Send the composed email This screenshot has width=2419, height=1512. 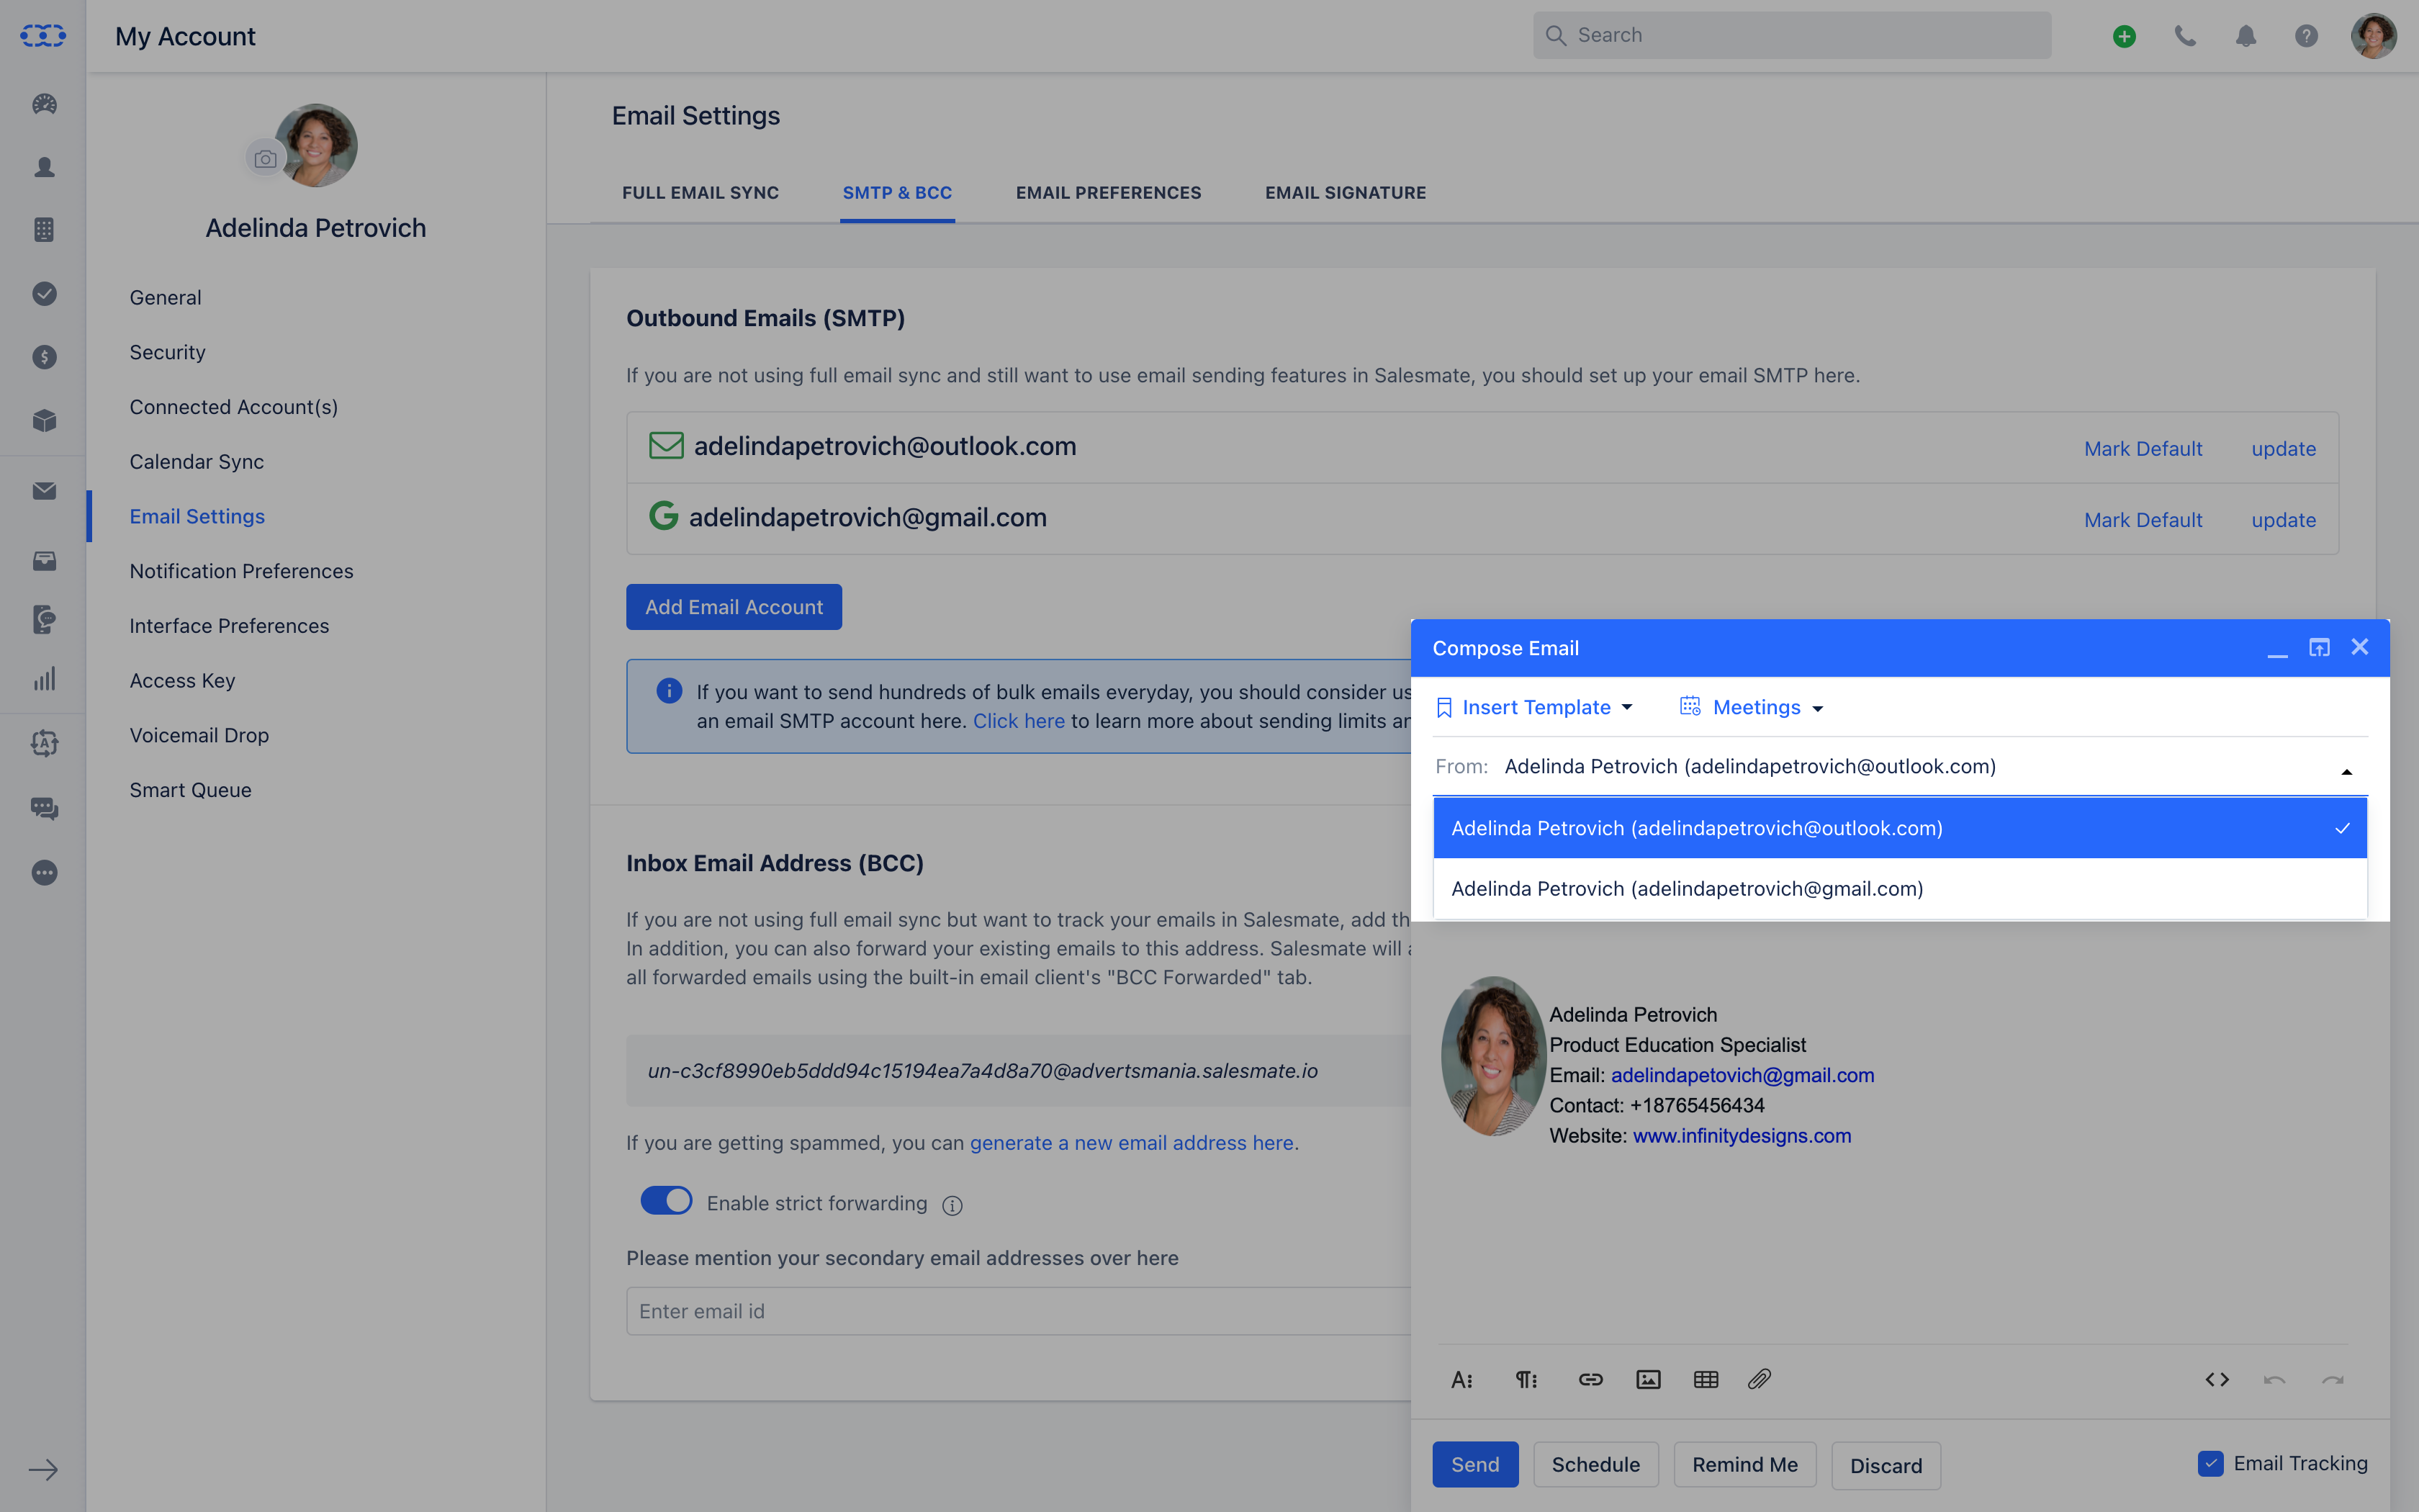(x=1474, y=1465)
